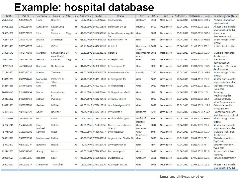Open the Straße column dropdown arrow

(134, 16)
